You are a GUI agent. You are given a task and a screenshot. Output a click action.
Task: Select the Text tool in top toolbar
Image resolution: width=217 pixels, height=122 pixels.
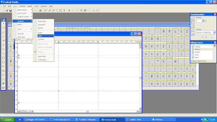pyautogui.click(x=64, y=11)
